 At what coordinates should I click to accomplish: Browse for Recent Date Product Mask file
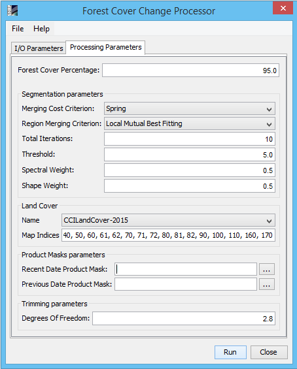[x=267, y=269]
